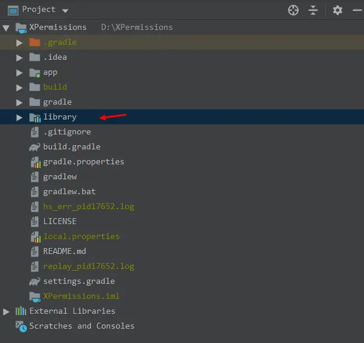Select the settings.gradle file name

tap(79, 281)
